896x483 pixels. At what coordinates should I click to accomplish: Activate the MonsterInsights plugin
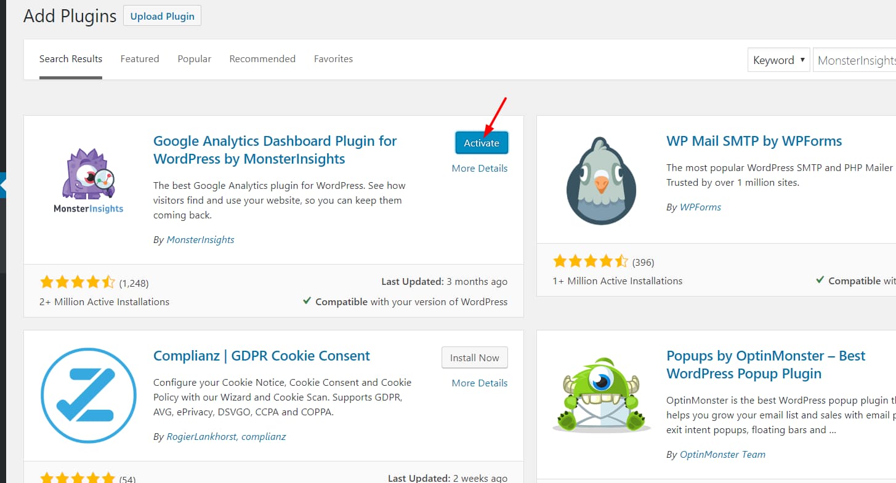(x=482, y=142)
